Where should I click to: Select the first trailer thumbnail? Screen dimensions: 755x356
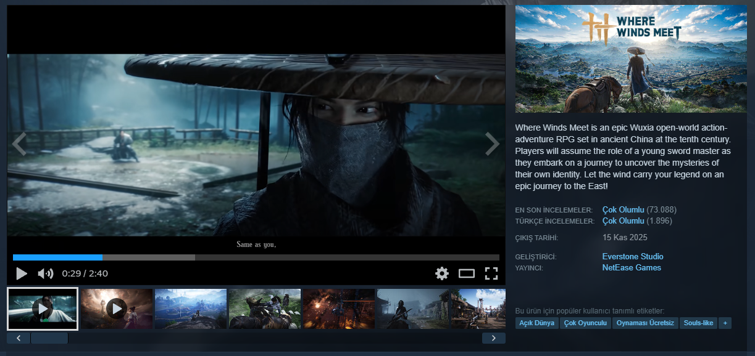pyautogui.click(x=43, y=309)
